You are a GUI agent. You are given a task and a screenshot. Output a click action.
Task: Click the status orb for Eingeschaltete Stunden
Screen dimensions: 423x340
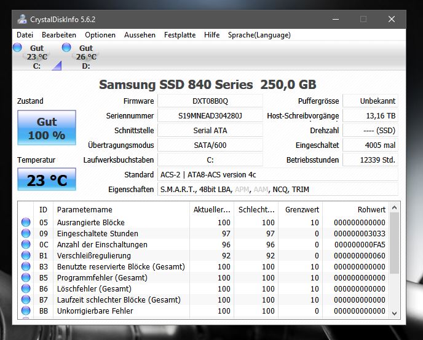point(26,233)
